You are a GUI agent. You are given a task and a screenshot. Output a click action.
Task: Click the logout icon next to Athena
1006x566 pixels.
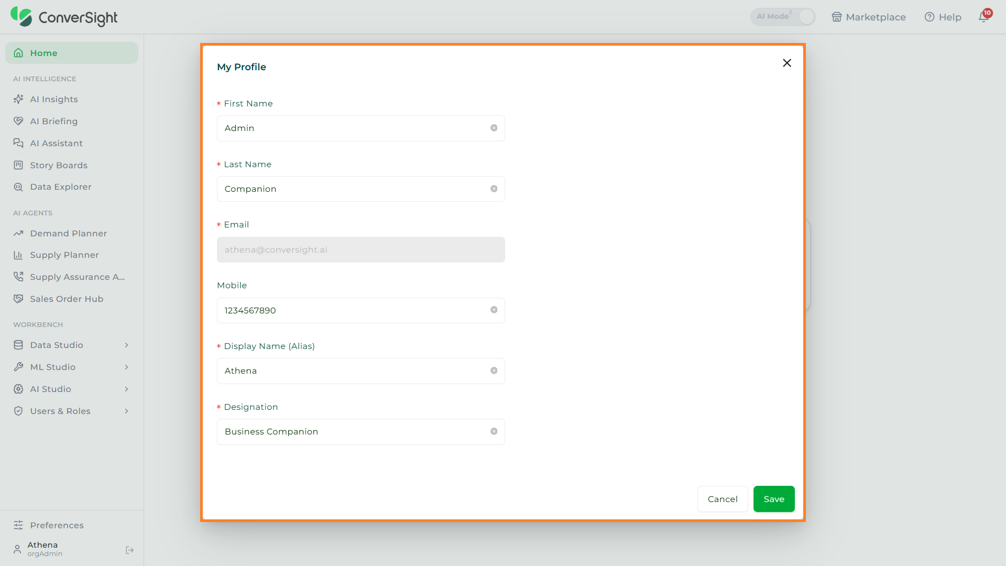pos(130,550)
